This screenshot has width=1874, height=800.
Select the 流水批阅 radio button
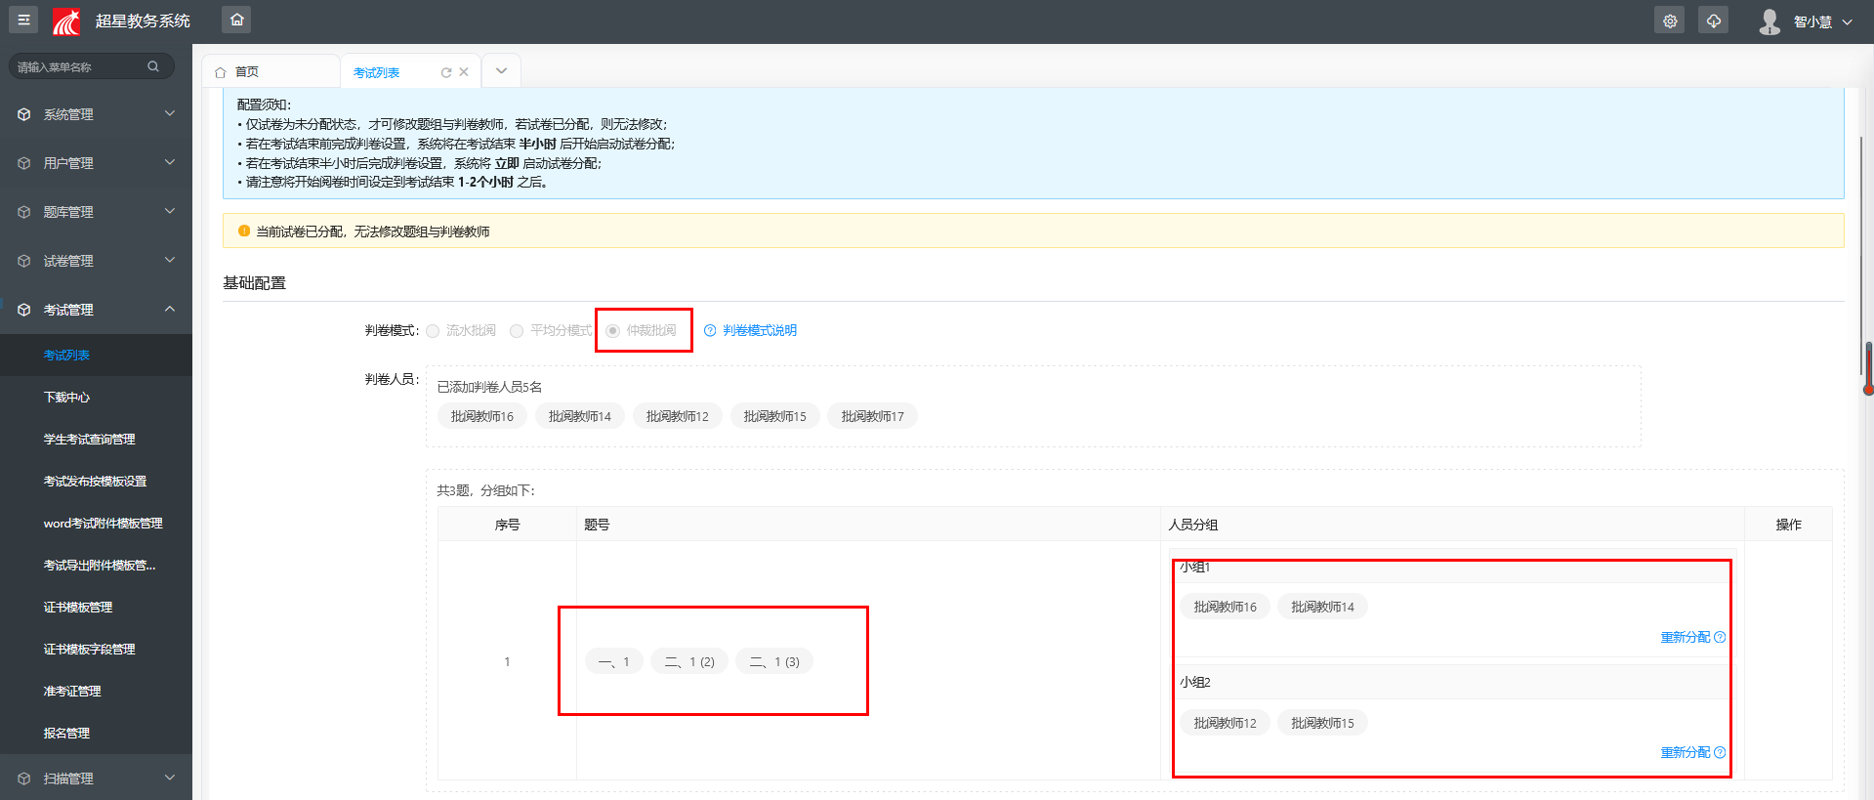433,331
